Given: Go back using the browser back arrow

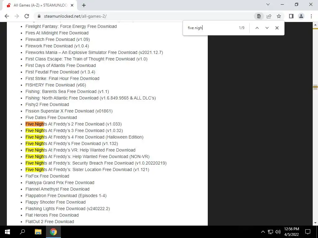Looking at the screenshot, I should pyautogui.click(x=7, y=16).
